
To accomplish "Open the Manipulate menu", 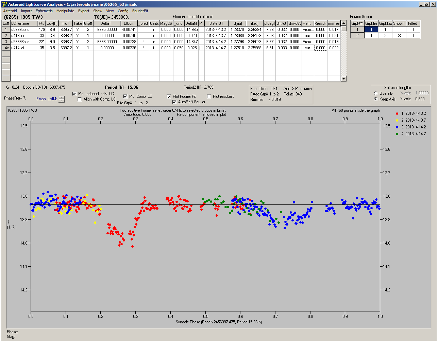I will 65,11.
